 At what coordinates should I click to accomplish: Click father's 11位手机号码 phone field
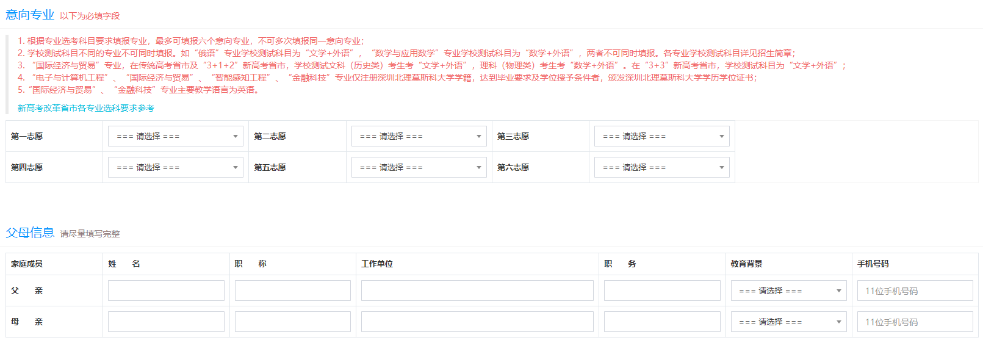pyautogui.click(x=915, y=291)
